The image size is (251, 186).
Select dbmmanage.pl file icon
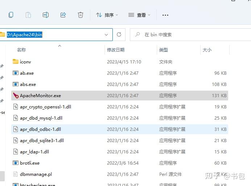(15, 174)
